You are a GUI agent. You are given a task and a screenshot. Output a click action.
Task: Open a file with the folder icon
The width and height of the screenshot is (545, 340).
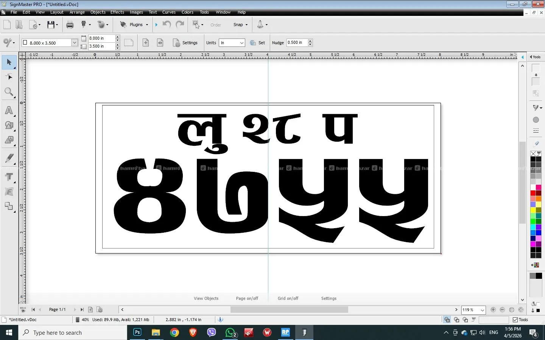(19, 25)
